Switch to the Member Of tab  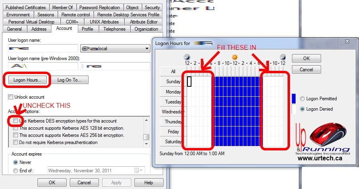click(x=62, y=8)
